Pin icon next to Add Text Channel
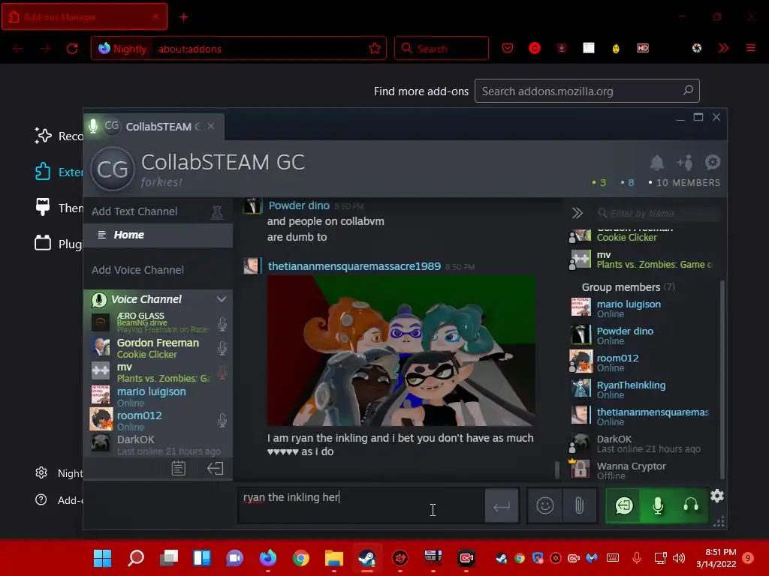Viewport: 769px width, 576px height. click(217, 212)
